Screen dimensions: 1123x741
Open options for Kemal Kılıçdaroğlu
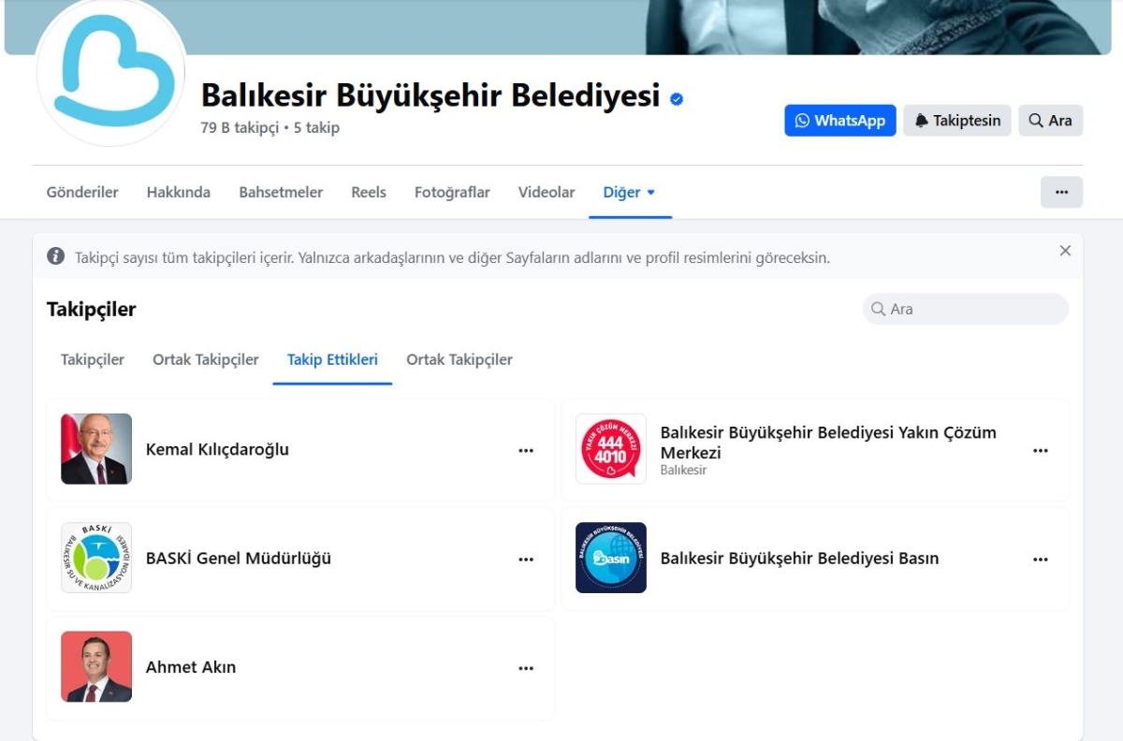point(526,450)
